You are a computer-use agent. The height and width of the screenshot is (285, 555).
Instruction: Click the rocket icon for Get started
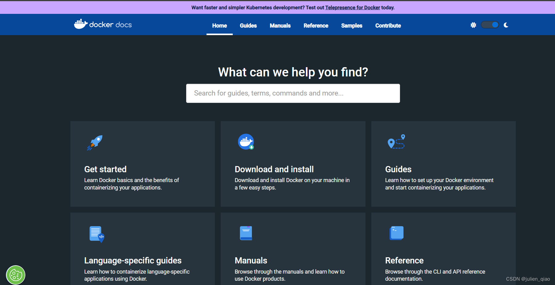click(95, 143)
